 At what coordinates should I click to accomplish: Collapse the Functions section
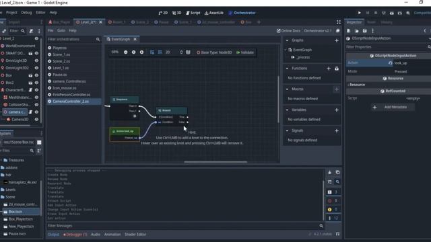click(287, 69)
